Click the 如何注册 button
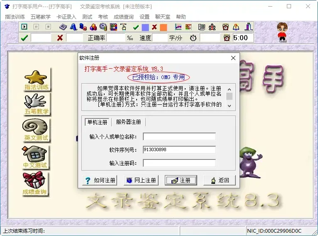318x236 pixels. pyautogui.click(x=100, y=180)
